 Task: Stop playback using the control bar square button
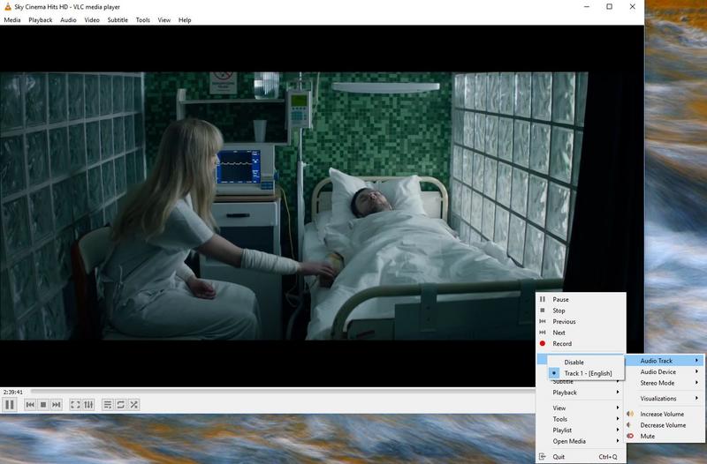[x=43, y=405]
